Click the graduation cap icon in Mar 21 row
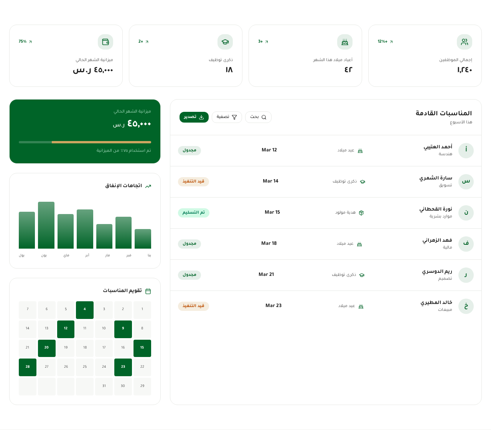This screenshot has height=430, width=491. pyautogui.click(x=362, y=275)
